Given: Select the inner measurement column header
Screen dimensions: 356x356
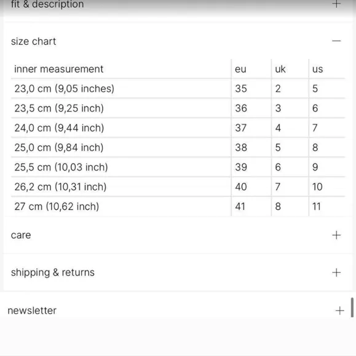Looking at the screenshot, I should pos(58,69).
